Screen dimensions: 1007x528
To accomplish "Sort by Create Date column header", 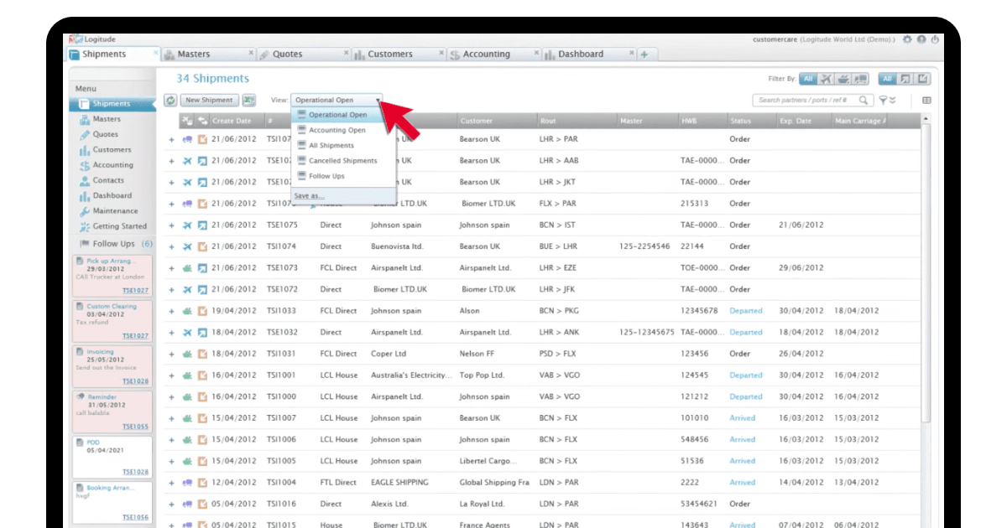I will click(x=236, y=122).
